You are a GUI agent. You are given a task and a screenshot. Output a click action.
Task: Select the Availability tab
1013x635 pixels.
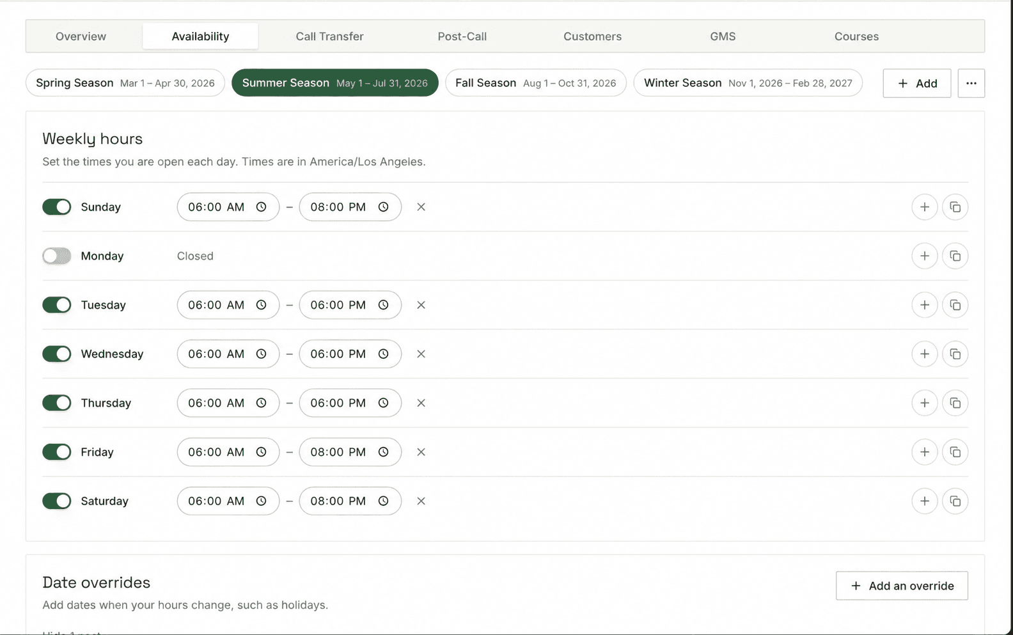[200, 36]
